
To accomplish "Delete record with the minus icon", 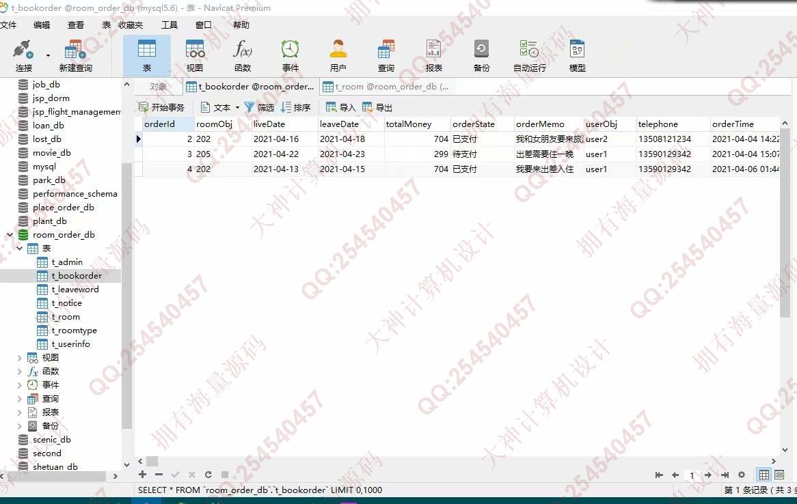I will tap(159, 474).
